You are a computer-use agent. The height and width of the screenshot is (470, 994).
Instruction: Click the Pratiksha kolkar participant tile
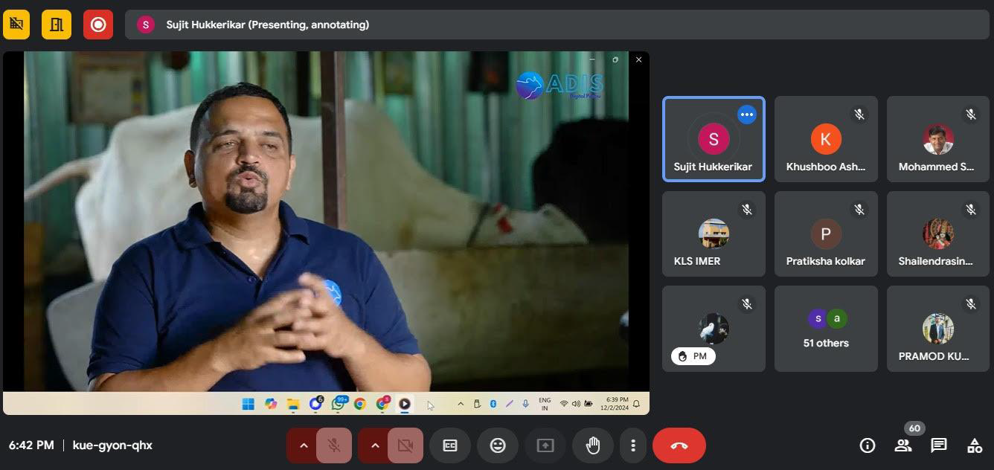826,234
